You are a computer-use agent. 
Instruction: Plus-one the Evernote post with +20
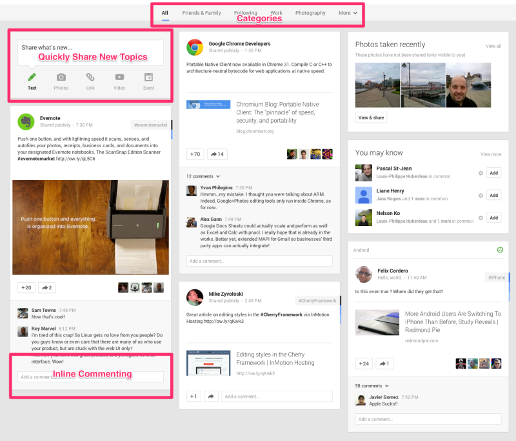26,287
